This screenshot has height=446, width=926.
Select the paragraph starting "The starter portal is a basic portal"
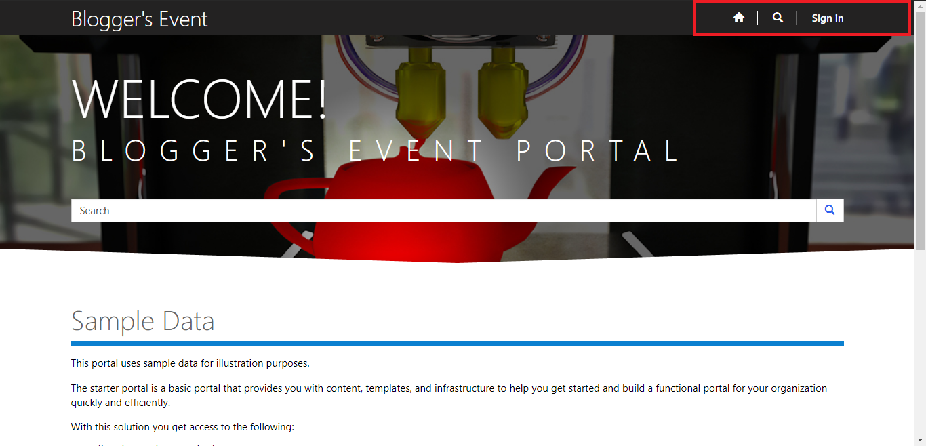tap(449, 395)
